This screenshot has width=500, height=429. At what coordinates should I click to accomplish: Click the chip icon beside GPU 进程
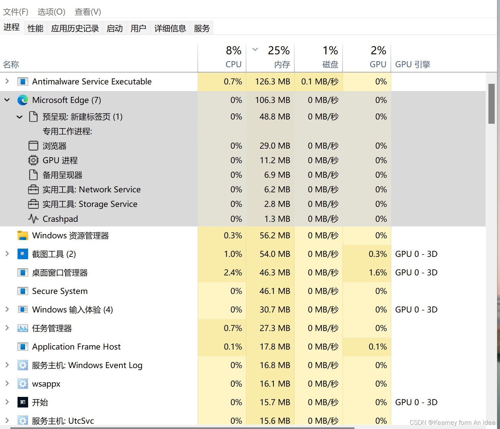point(33,160)
